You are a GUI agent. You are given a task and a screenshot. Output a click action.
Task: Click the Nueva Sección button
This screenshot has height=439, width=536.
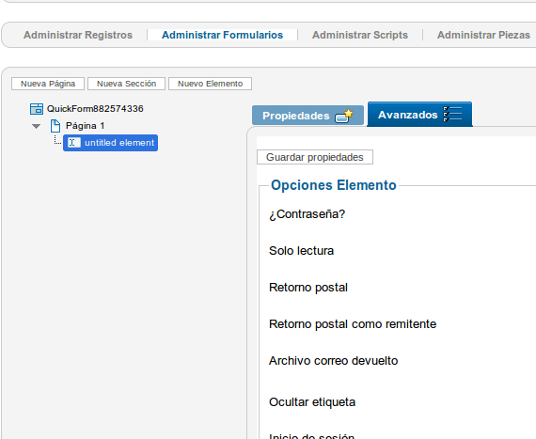point(127,84)
